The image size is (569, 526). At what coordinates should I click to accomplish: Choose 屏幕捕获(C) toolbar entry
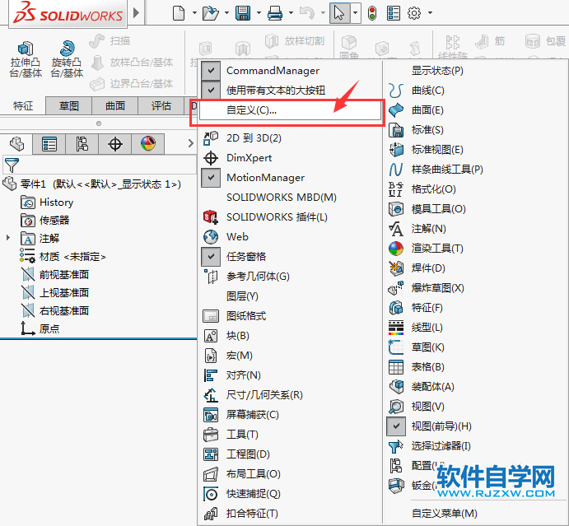coord(290,415)
